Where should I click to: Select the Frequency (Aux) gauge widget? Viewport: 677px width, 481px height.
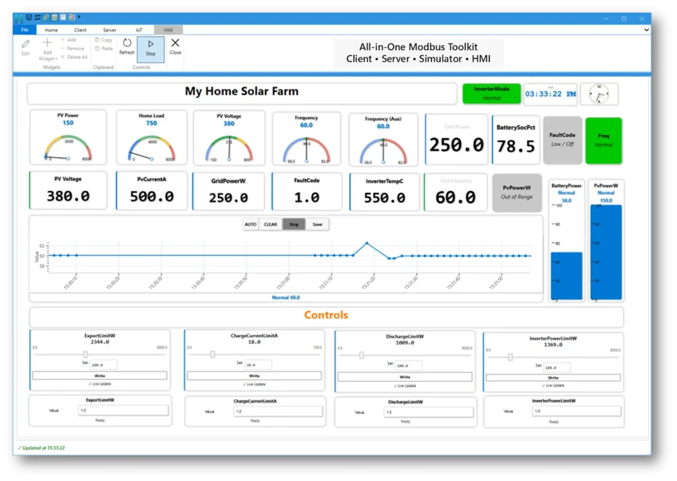tap(383, 139)
